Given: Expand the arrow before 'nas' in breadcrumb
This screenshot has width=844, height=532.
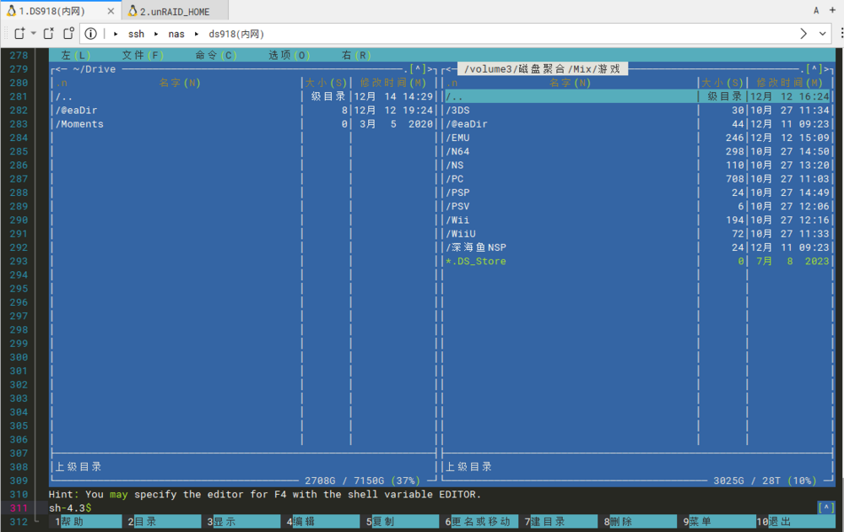Looking at the screenshot, I should [x=156, y=34].
